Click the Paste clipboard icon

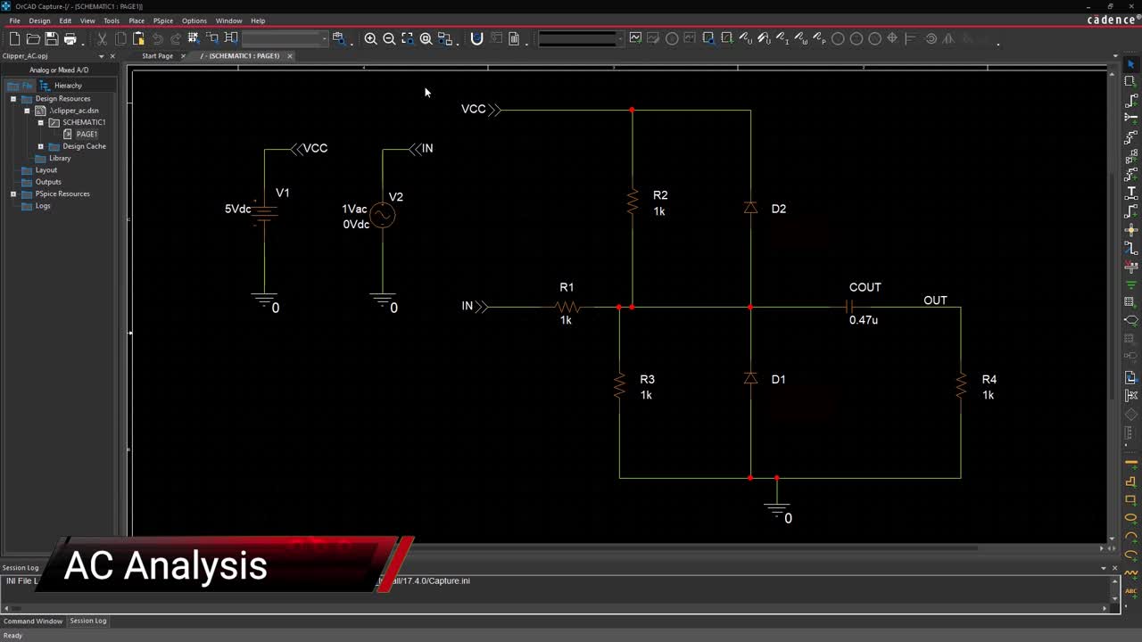coord(138,38)
